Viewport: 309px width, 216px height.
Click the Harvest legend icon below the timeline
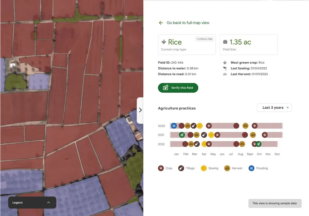coord(227,168)
